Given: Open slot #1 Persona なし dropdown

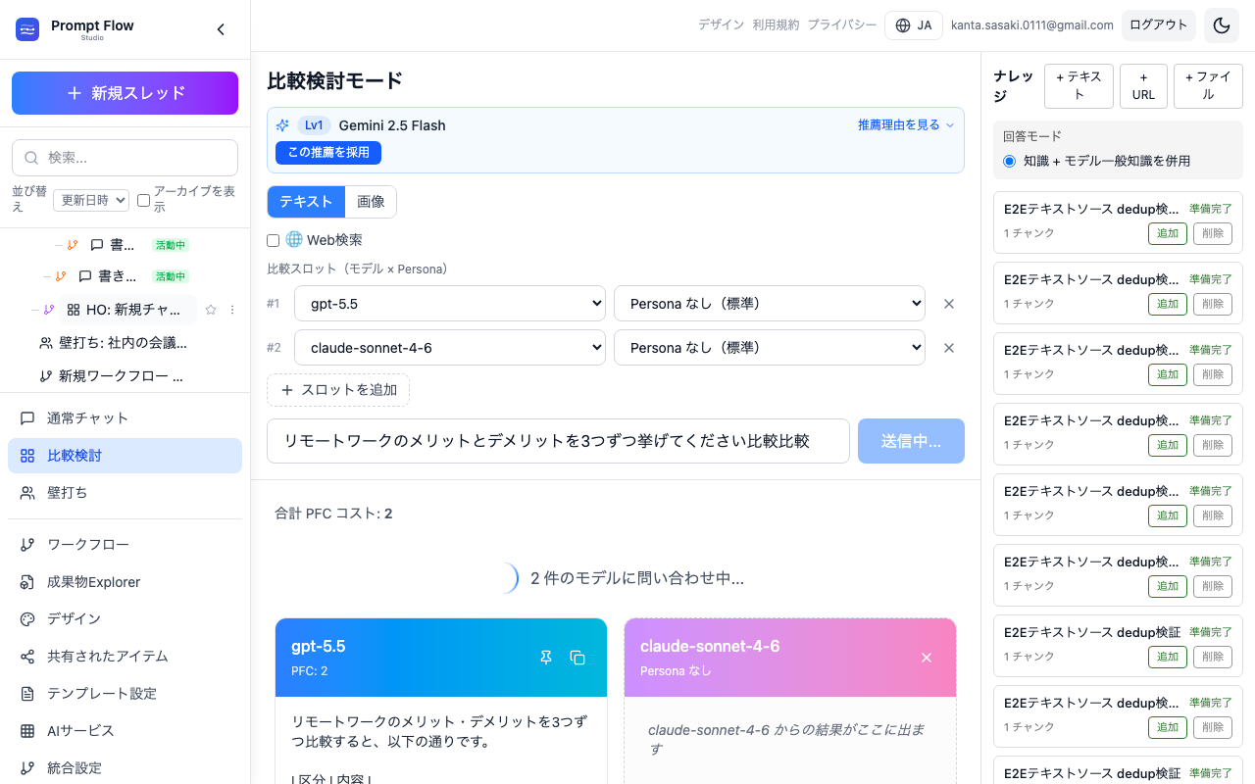Looking at the screenshot, I should coord(770,304).
